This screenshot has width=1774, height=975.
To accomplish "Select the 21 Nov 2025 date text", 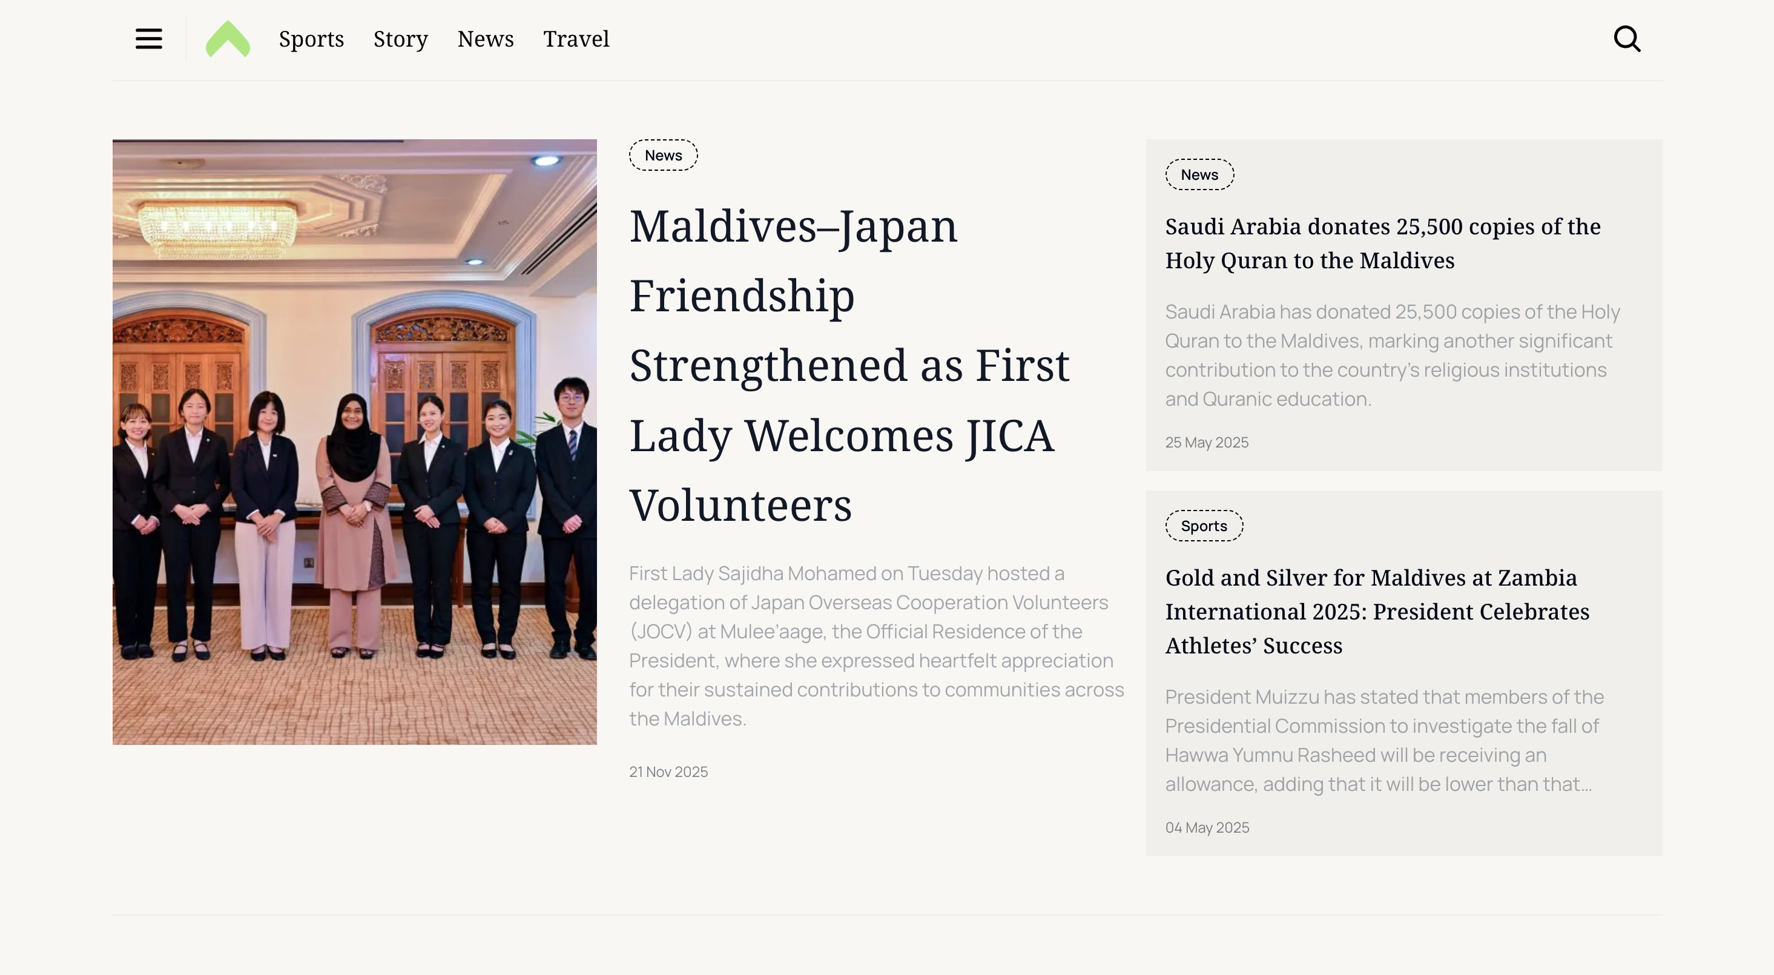I will point(668,772).
